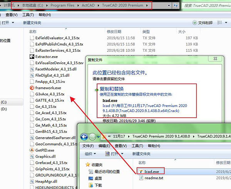This screenshot has height=189, width=231.
Task: Expand the arrow after TrueCAD 2020 Premium in the address bar
Action: [x=147, y=5]
